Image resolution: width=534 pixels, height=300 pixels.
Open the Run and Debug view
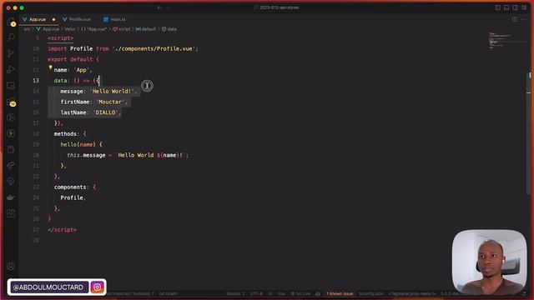point(11,69)
